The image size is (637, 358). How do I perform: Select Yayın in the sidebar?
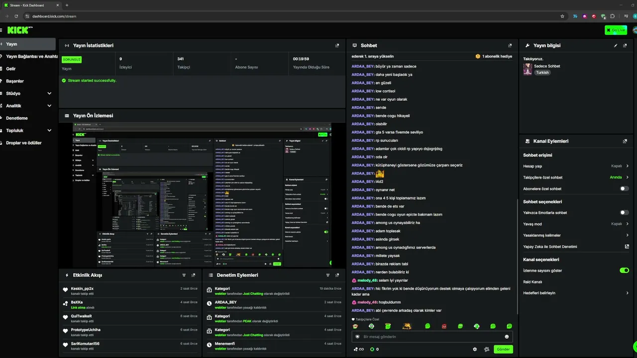(x=28, y=44)
